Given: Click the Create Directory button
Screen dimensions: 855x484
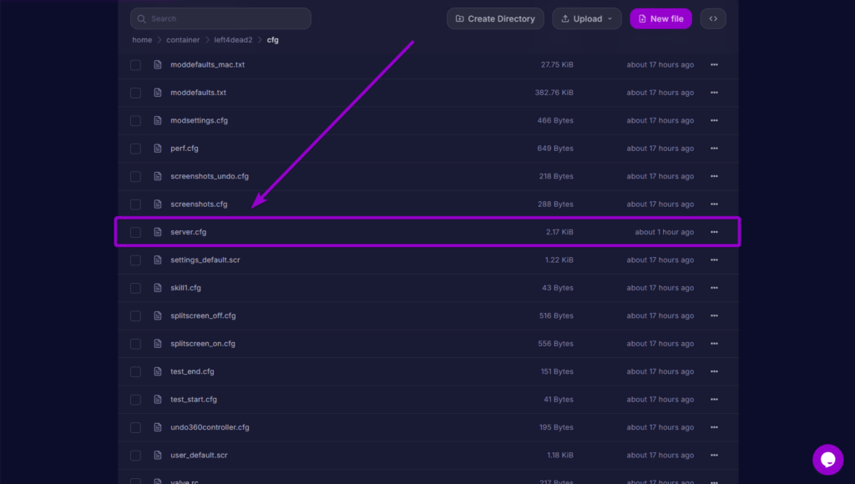Looking at the screenshot, I should (x=495, y=18).
